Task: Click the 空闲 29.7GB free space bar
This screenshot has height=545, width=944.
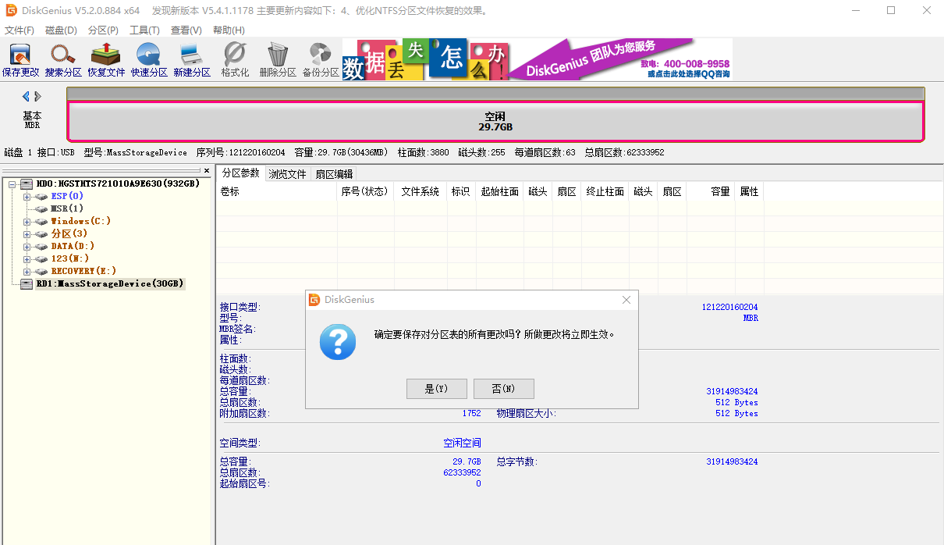Action: (x=495, y=122)
